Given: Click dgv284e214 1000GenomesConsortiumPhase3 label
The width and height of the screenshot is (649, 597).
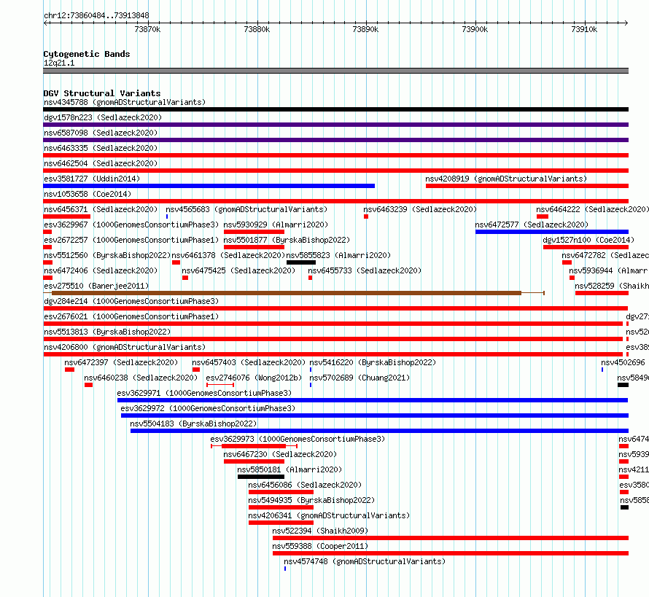Looking at the screenshot, I should [131, 301].
